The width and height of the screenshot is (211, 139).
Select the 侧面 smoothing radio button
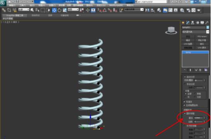click(x=195, y=94)
